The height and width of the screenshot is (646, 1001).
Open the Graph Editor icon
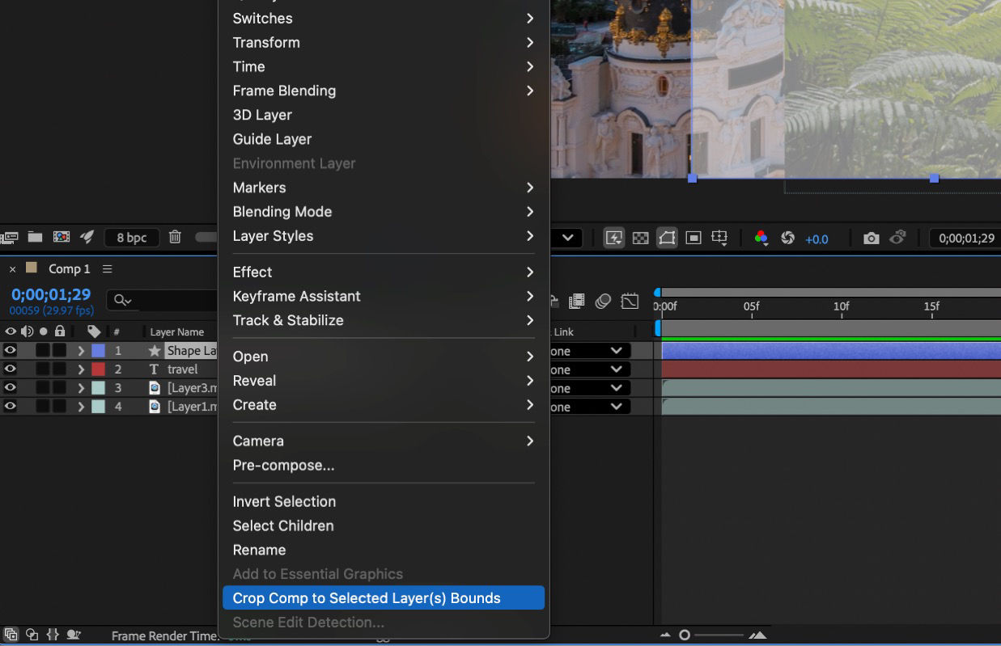point(630,301)
